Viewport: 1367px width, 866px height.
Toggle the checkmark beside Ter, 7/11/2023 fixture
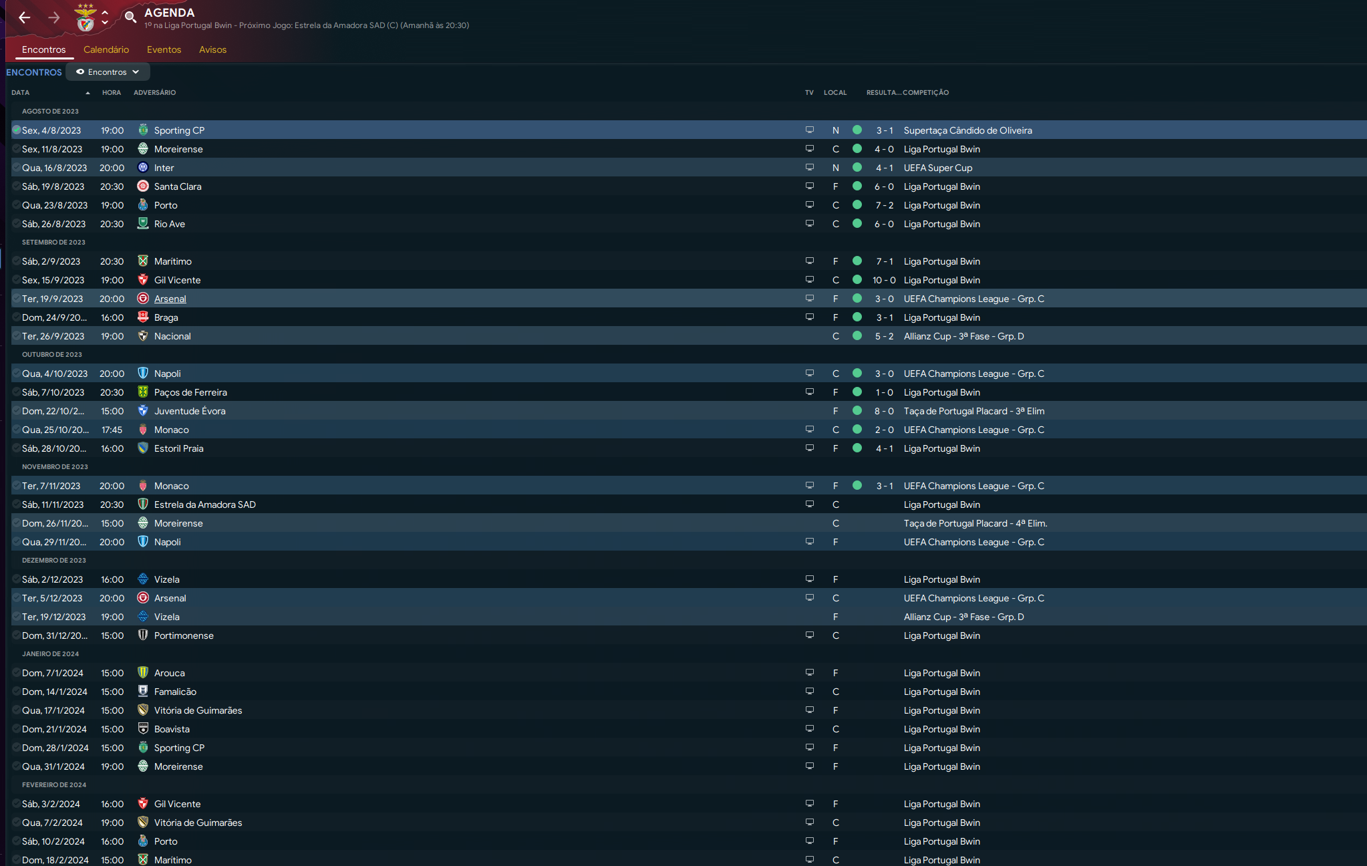17,486
